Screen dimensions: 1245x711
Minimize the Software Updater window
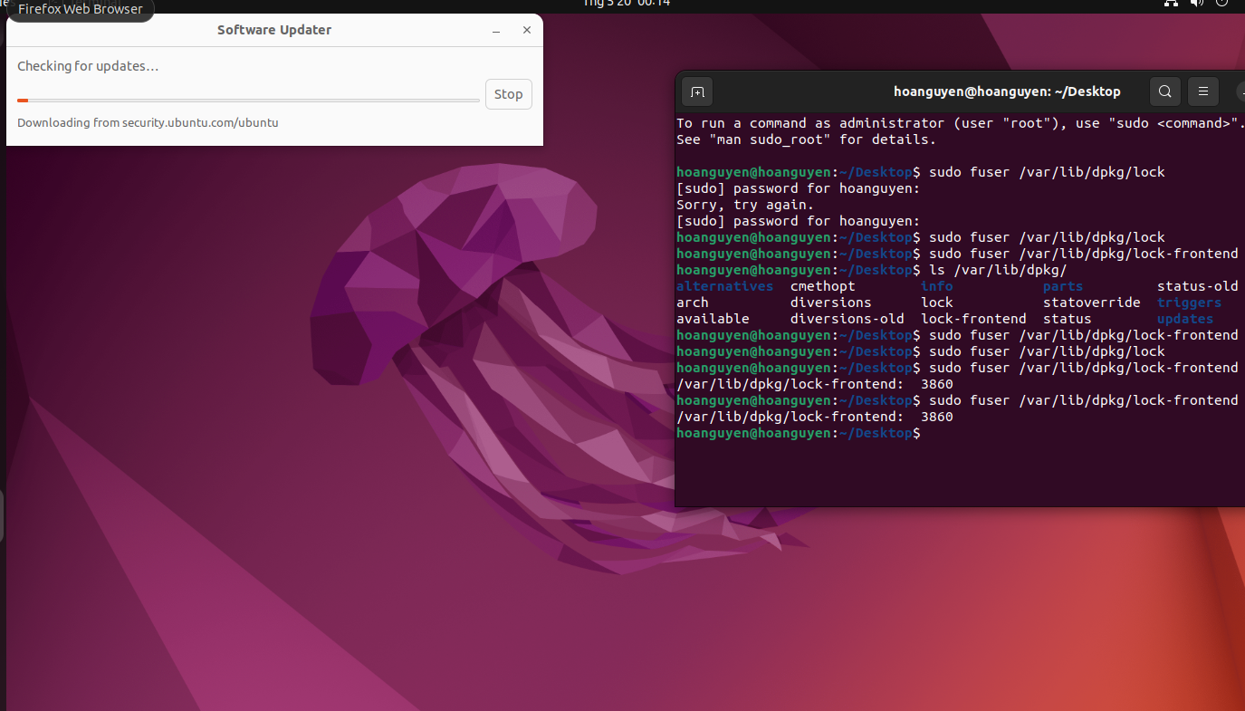(496, 31)
